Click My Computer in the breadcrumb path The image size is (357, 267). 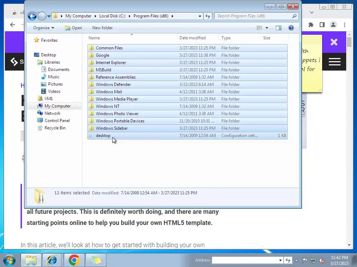[78, 16]
